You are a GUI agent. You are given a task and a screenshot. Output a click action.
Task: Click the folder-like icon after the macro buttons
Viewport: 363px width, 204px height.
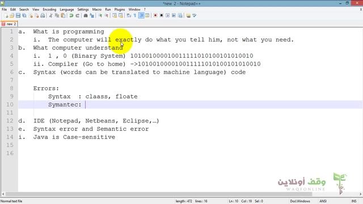pyautogui.click(x=188, y=15)
